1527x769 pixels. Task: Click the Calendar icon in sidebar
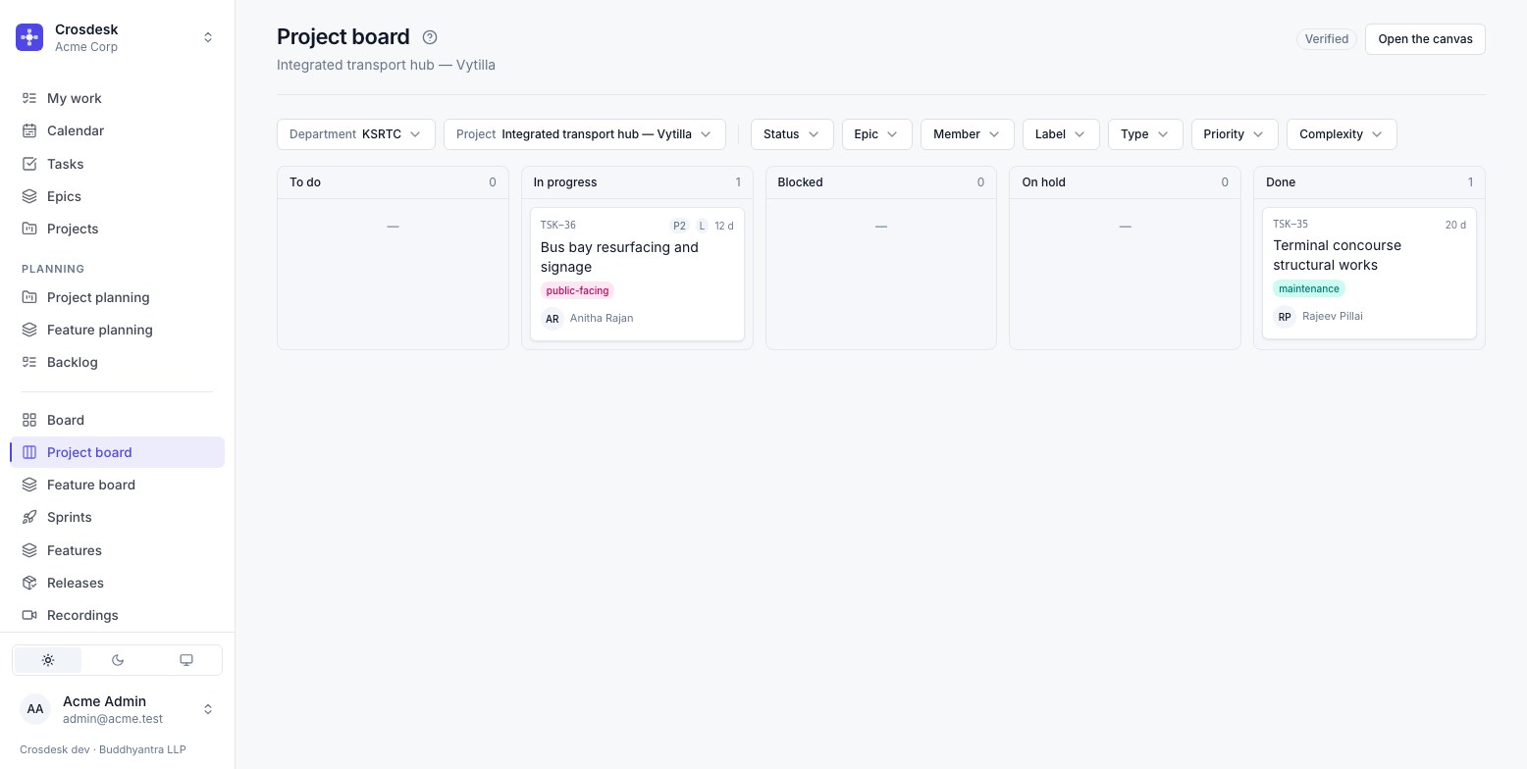tap(29, 130)
